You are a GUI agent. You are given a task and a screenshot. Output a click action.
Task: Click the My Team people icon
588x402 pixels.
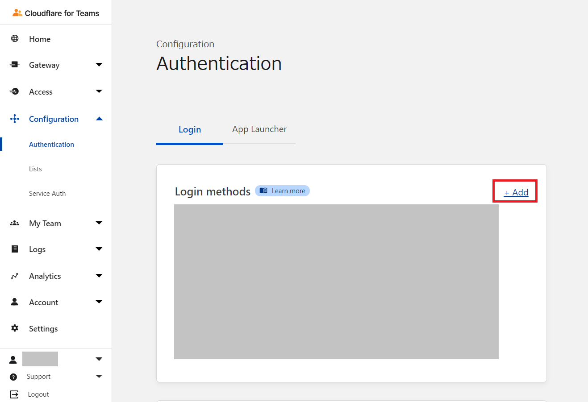pos(15,223)
